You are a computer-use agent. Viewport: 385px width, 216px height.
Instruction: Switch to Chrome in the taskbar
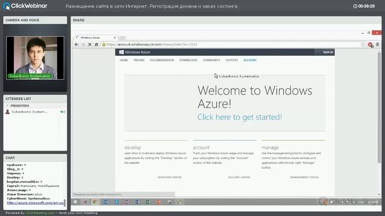click(x=95, y=202)
